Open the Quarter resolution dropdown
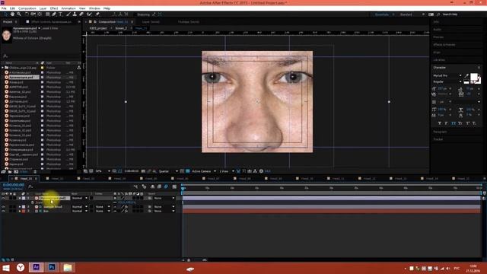Viewport: 487px width, 274px height. [168, 171]
